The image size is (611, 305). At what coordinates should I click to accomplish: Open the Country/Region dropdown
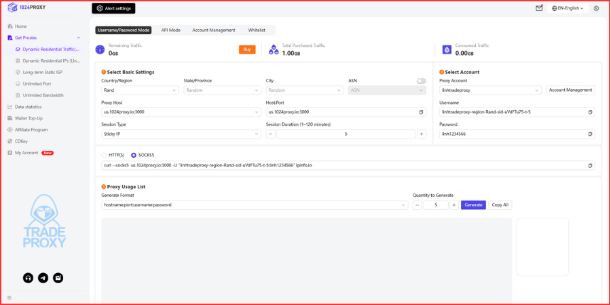[x=140, y=90]
